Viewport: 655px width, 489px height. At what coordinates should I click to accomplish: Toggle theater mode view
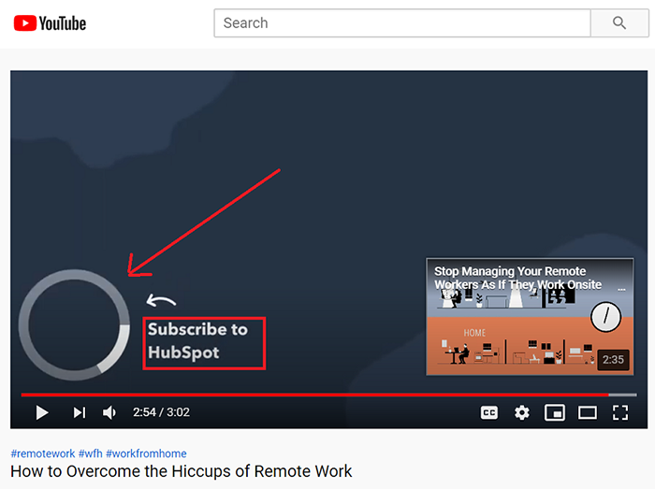pyautogui.click(x=588, y=412)
